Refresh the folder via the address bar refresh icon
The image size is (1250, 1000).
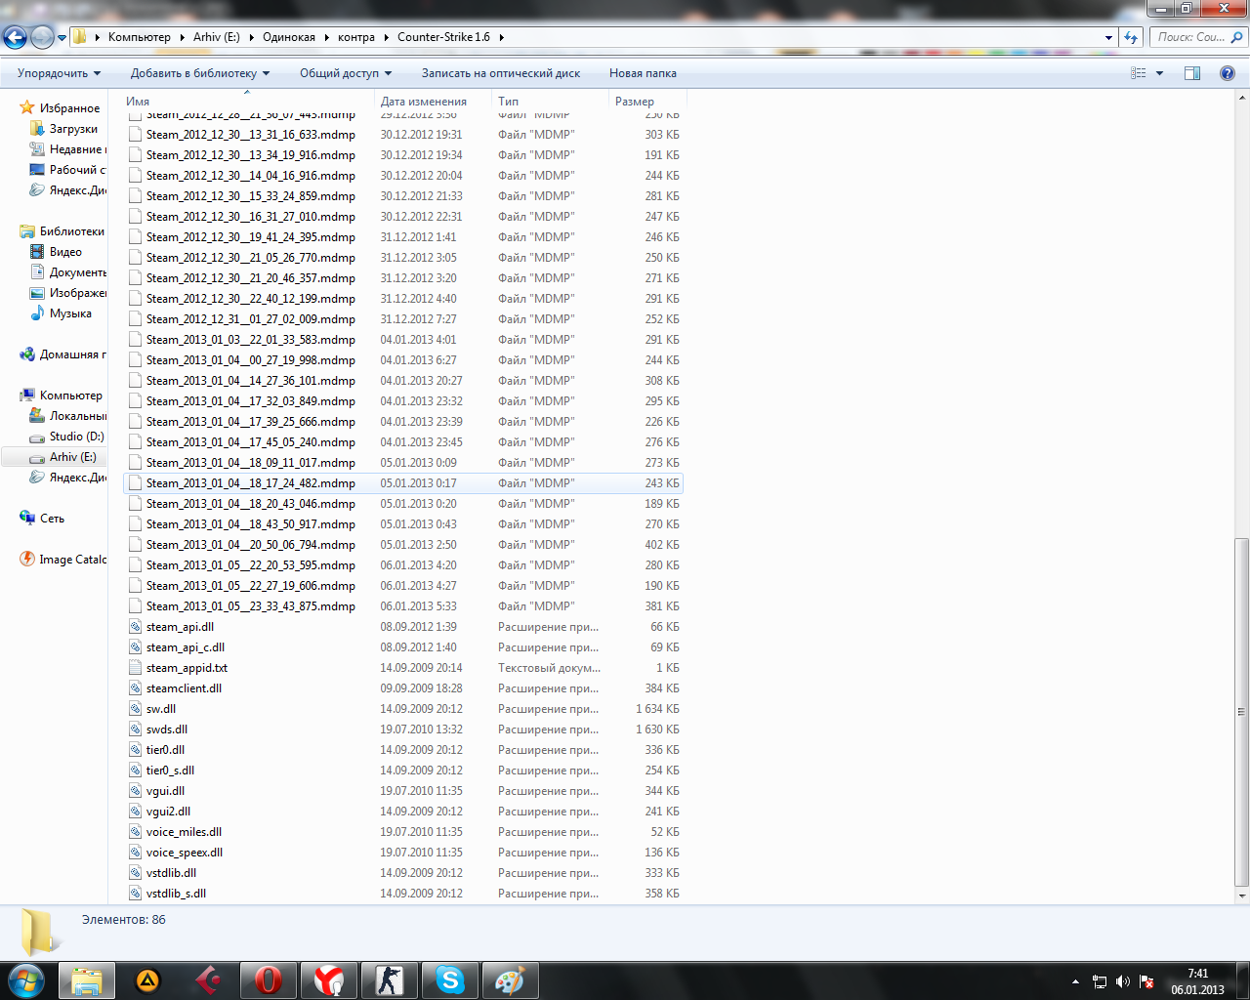click(1131, 37)
